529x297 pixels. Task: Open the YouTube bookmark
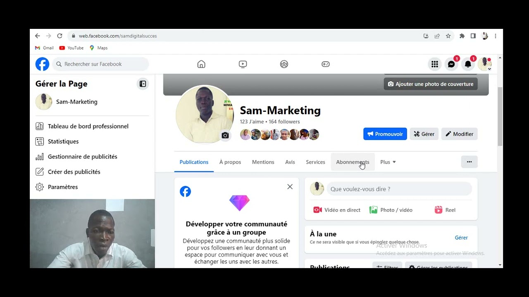tap(71, 48)
